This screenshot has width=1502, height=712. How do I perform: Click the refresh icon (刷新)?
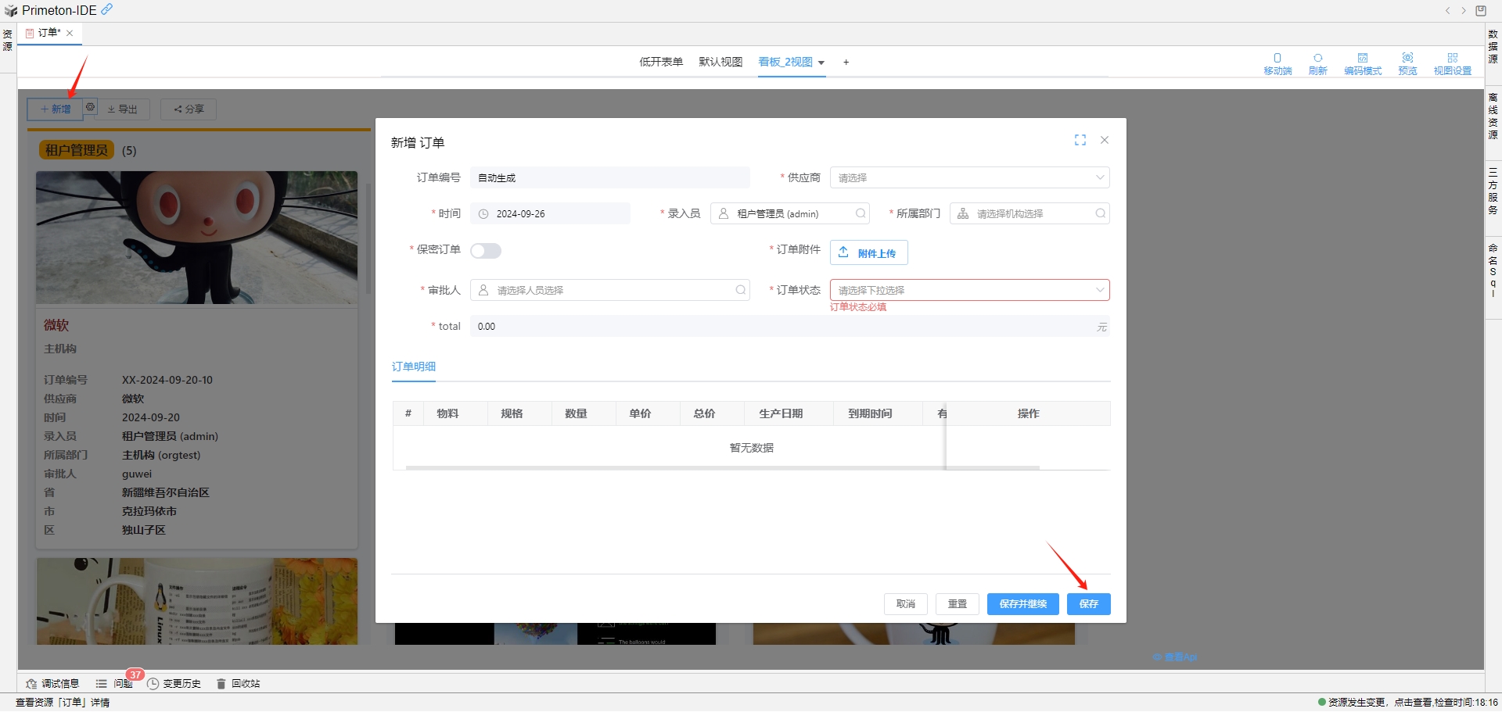pyautogui.click(x=1318, y=63)
